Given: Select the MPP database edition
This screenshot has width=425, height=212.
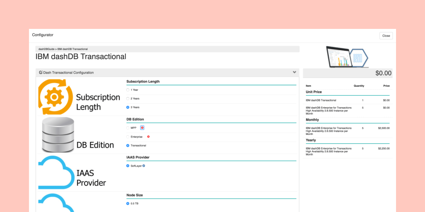Looking at the screenshot, I should click(x=128, y=128).
